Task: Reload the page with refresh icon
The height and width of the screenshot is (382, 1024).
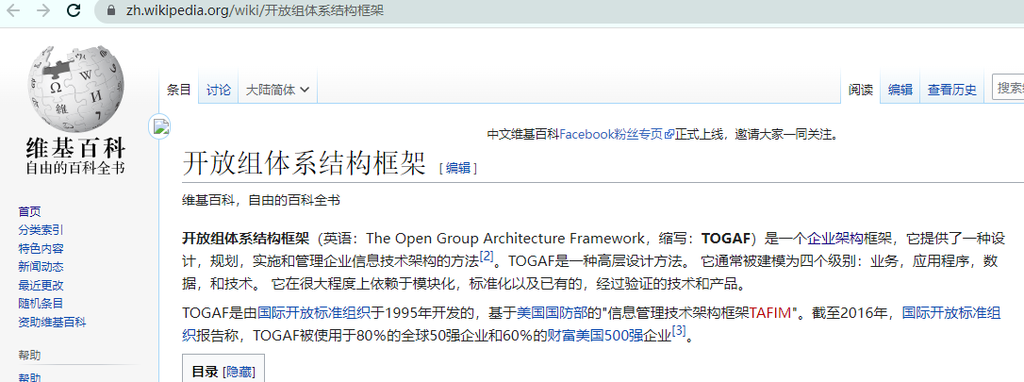Action: (74, 10)
